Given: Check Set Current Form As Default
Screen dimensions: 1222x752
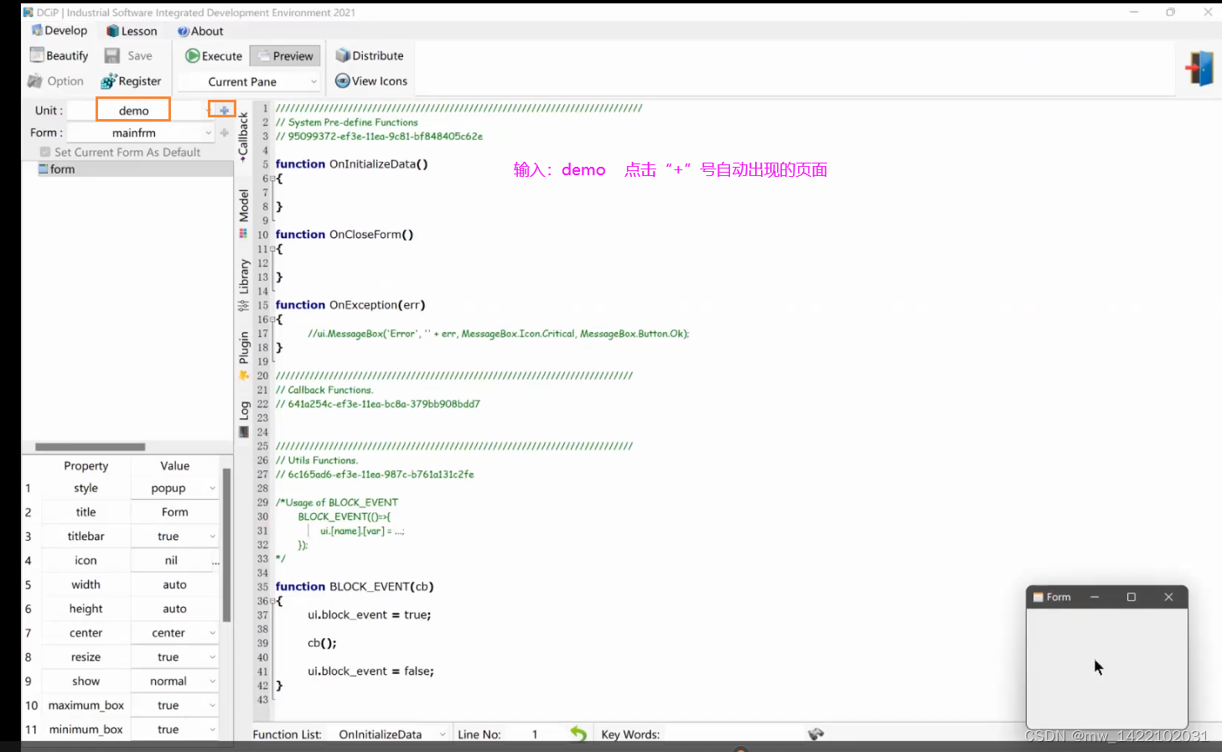Looking at the screenshot, I should tap(45, 153).
